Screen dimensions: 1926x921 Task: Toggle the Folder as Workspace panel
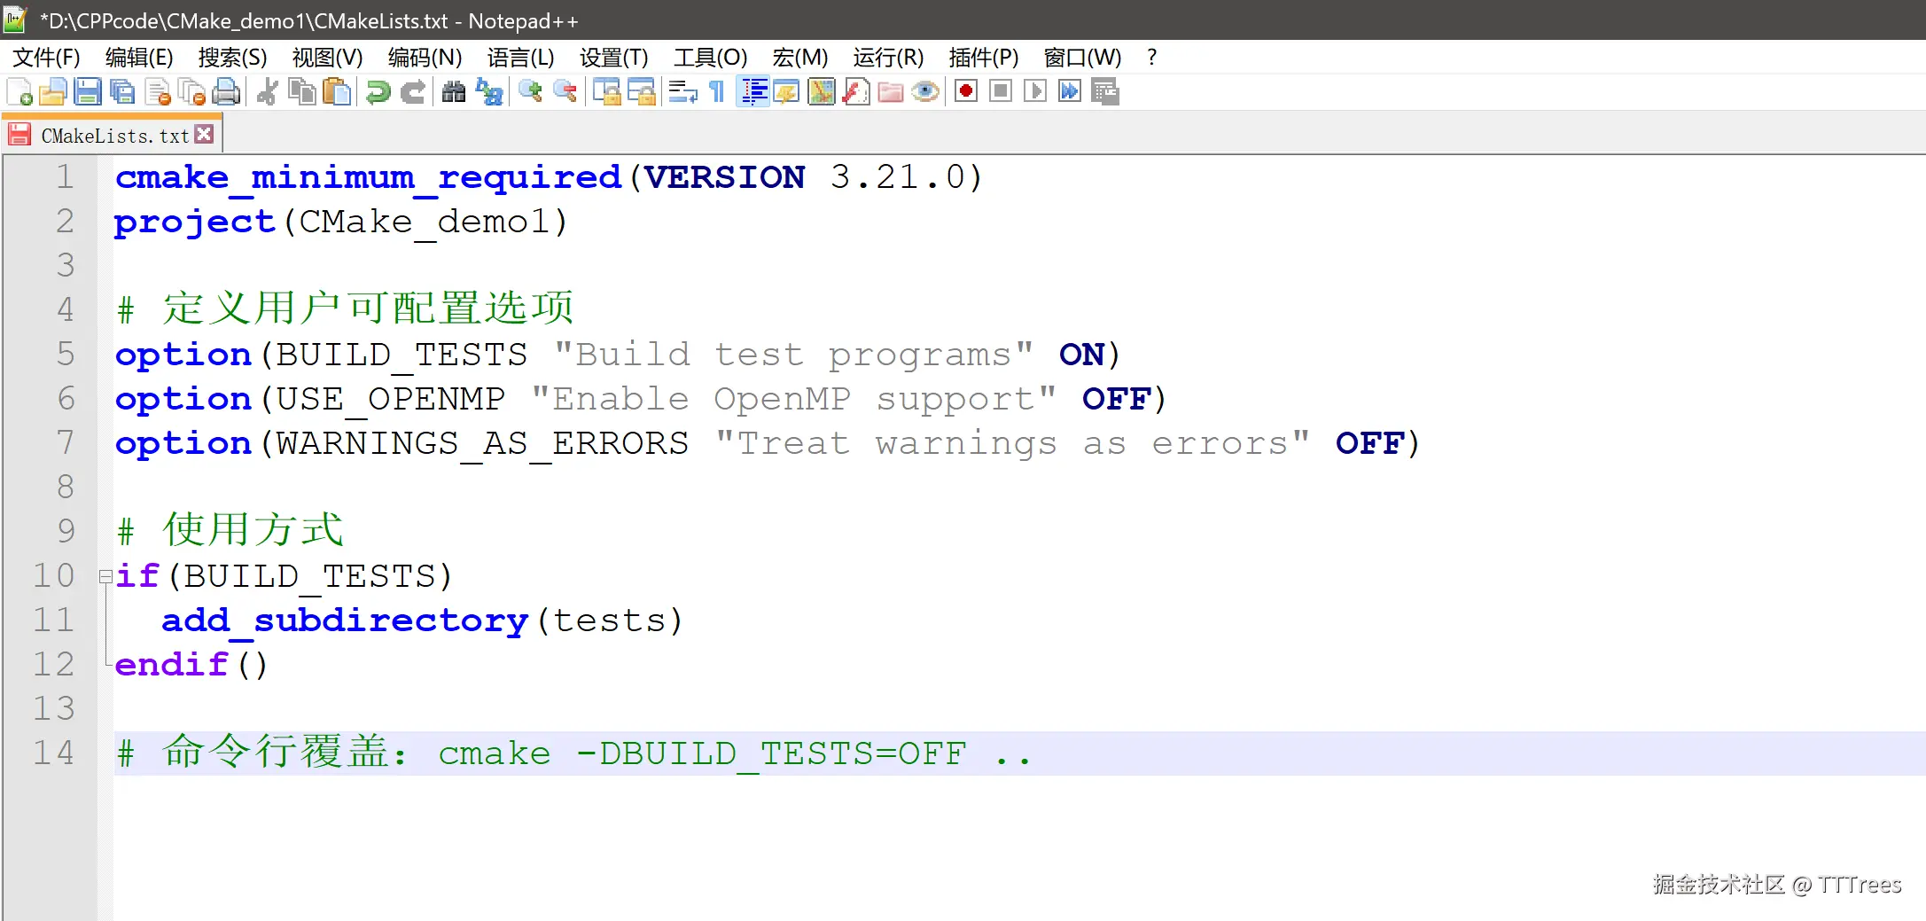(891, 91)
